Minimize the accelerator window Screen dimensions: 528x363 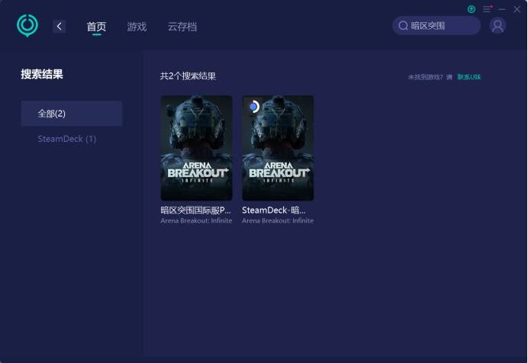pos(502,9)
